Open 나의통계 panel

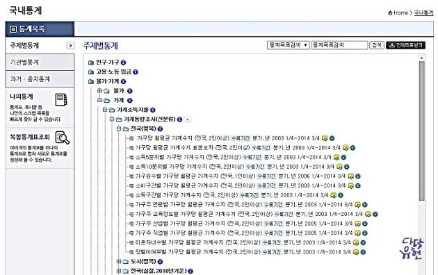(x=40, y=108)
